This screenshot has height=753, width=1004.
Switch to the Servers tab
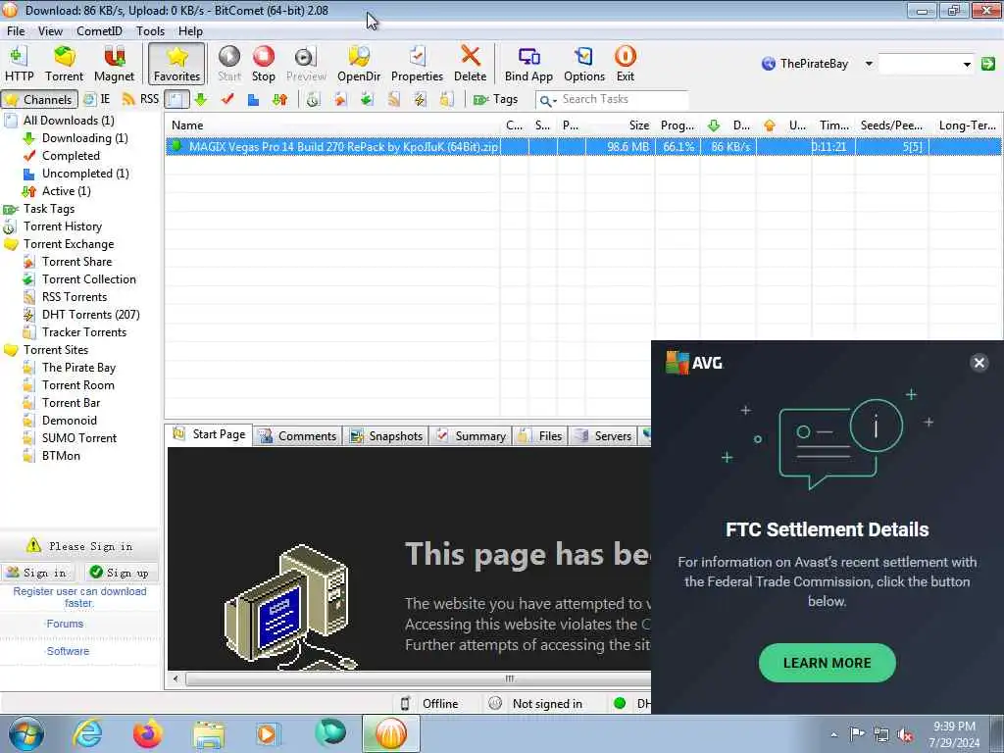[603, 436]
